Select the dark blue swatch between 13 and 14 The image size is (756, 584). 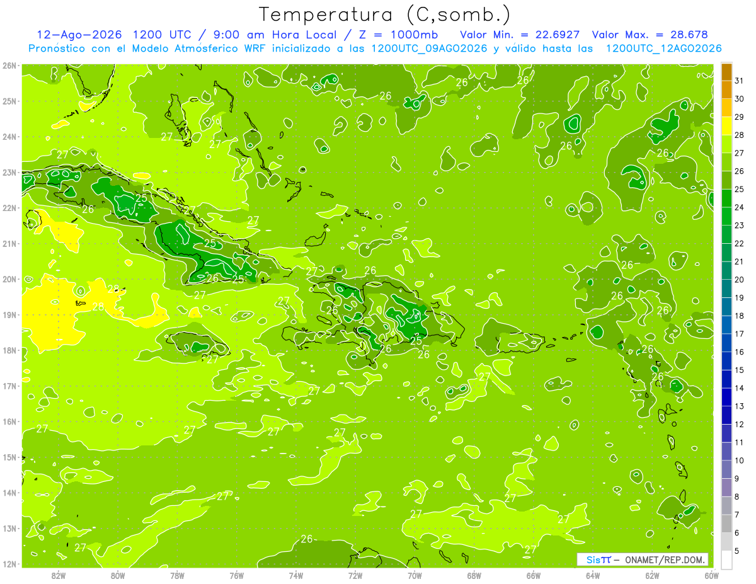coord(726,398)
